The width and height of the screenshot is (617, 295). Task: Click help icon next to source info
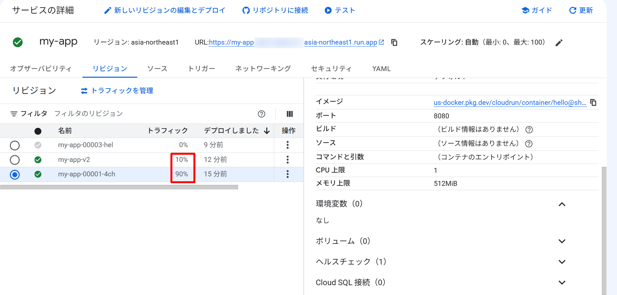[529, 144]
